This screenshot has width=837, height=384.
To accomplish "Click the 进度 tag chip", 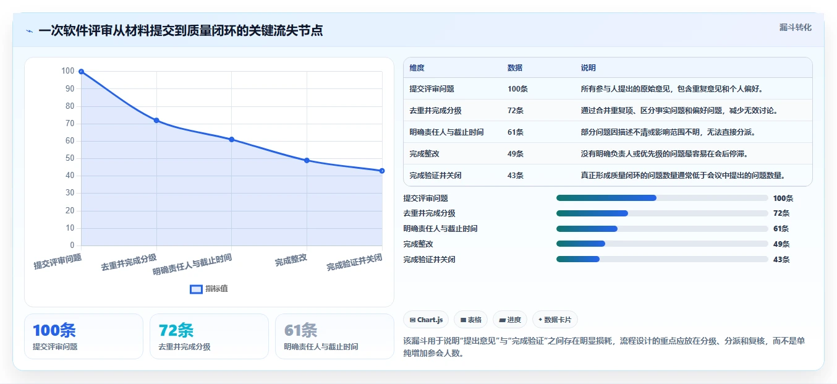I will [x=510, y=320].
